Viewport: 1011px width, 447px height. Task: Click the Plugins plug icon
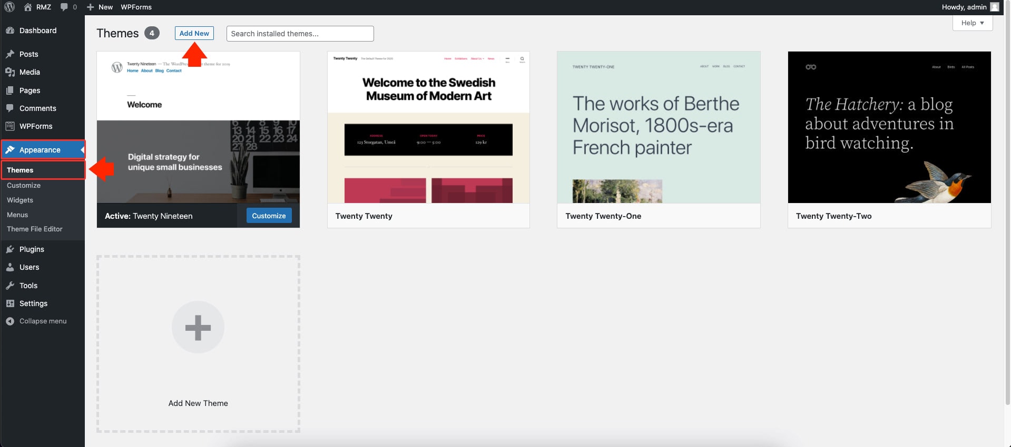pos(10,249)
